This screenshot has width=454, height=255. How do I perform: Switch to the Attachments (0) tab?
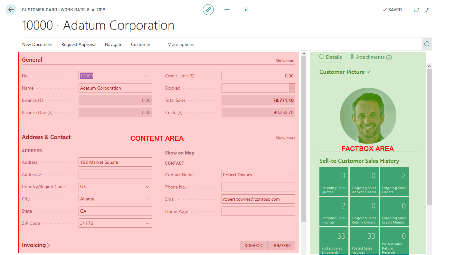coord(371,57)
